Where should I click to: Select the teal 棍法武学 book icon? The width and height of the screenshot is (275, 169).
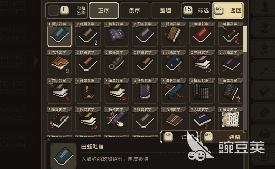[60, 34]
